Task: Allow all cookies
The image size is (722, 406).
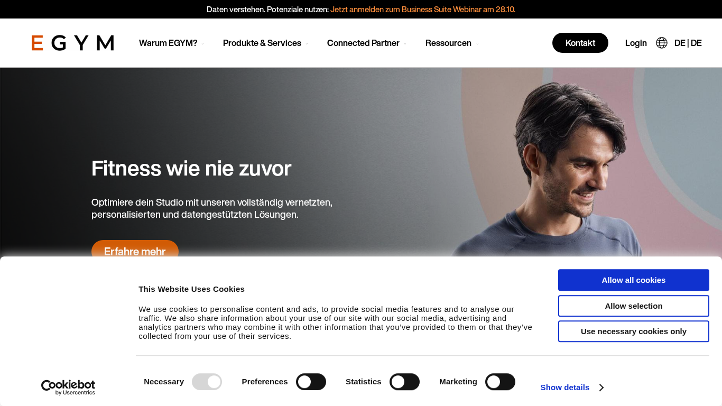Action: pos(634,280)
